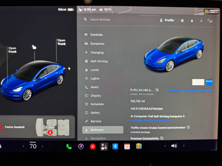Viewport: 222px width, 166px height.
Task: Open Bluetooth settings in top bar
Action: coord(201,21)
